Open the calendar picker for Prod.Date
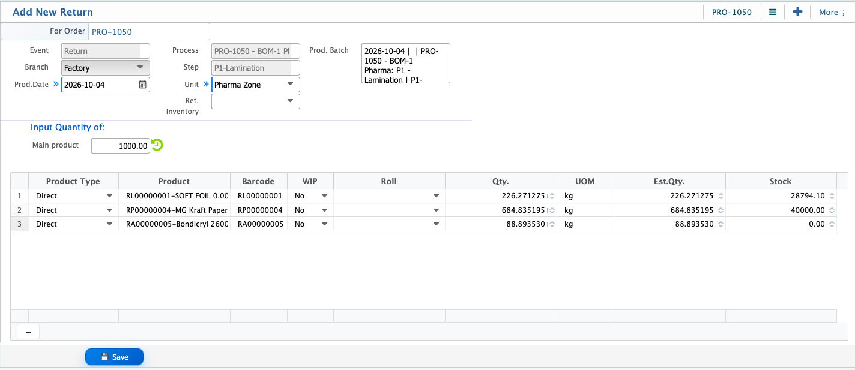Screen dimensions: 855x370 (x=142, y=85)
